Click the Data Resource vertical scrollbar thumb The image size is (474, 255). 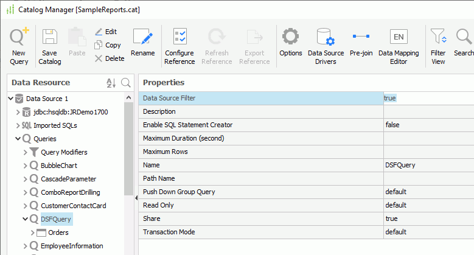(128, 148)
